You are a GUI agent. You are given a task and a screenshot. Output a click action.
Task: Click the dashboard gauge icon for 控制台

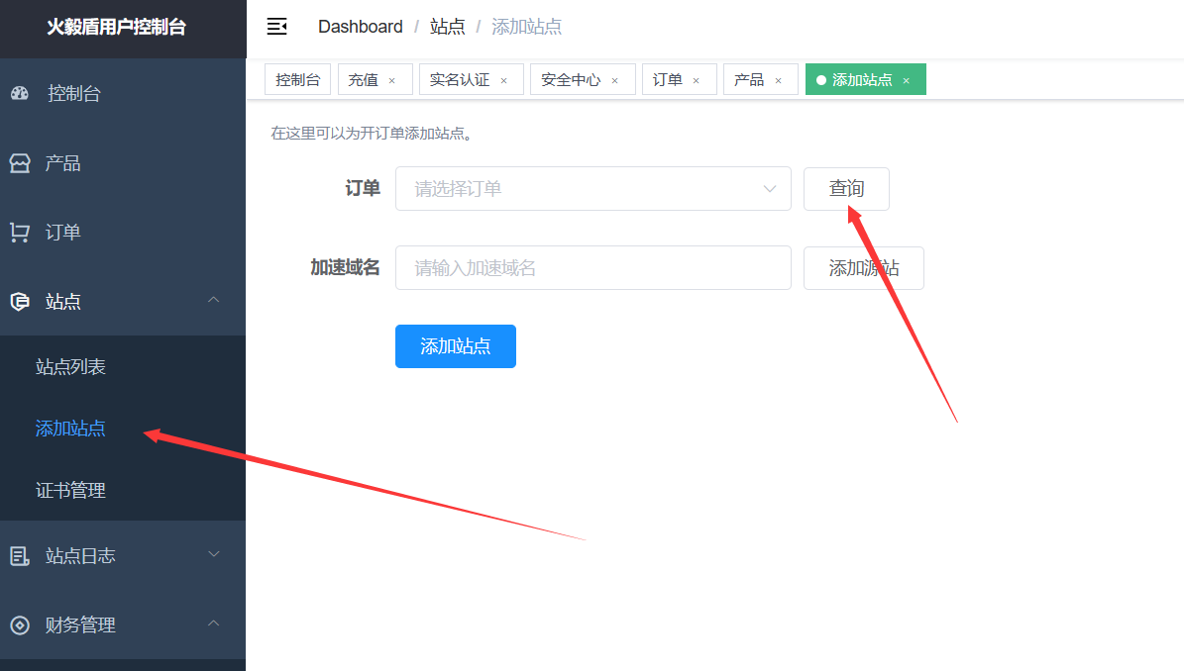pos(20,94)
